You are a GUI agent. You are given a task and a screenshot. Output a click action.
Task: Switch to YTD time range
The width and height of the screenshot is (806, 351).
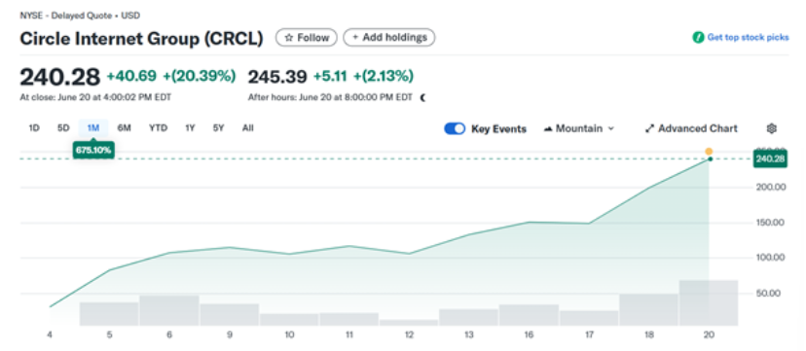click(159, 127)
